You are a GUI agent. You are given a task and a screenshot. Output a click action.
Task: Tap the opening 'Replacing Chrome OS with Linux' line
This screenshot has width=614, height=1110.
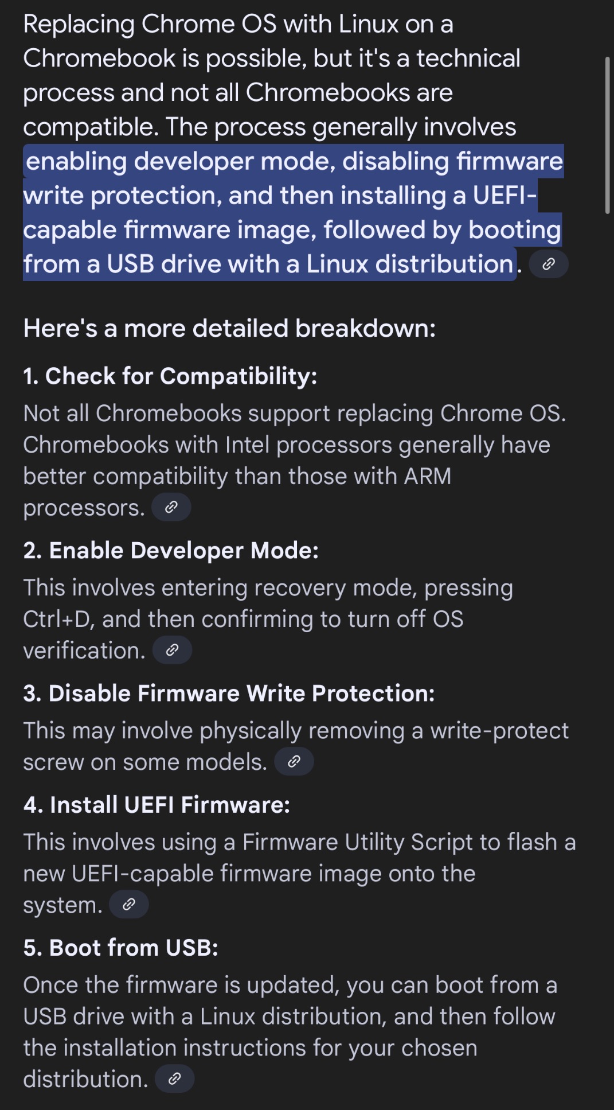click(238, 25)
